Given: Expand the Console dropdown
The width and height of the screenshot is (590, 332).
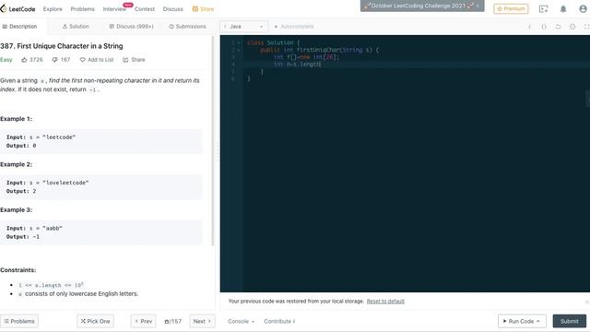Looking at the screenshot, I should pyautogui.click(x=242, y=321).
